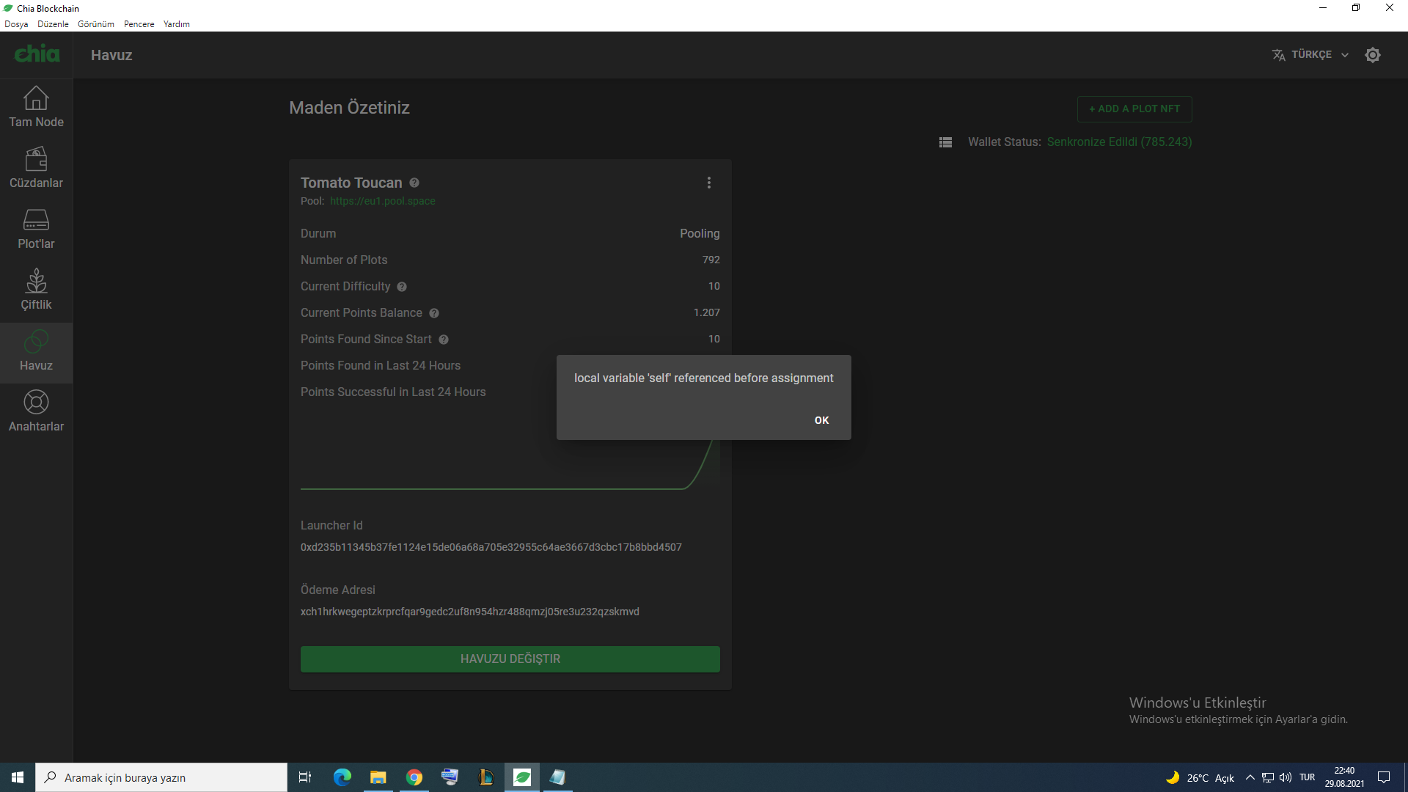Open the Tomato Toucan card options menu
The height and width of the screenshot is (792, 1408).
pyautogui.click(x=708, y=183)
